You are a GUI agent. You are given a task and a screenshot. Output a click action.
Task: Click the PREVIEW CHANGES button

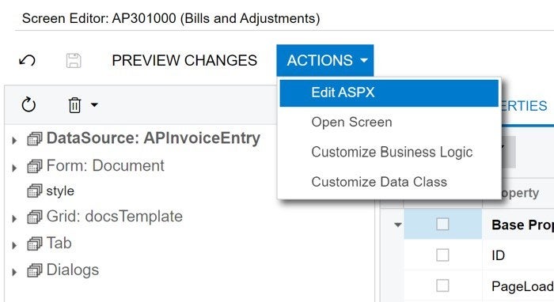point(184,60)
